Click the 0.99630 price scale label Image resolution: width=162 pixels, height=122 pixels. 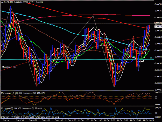158,17
